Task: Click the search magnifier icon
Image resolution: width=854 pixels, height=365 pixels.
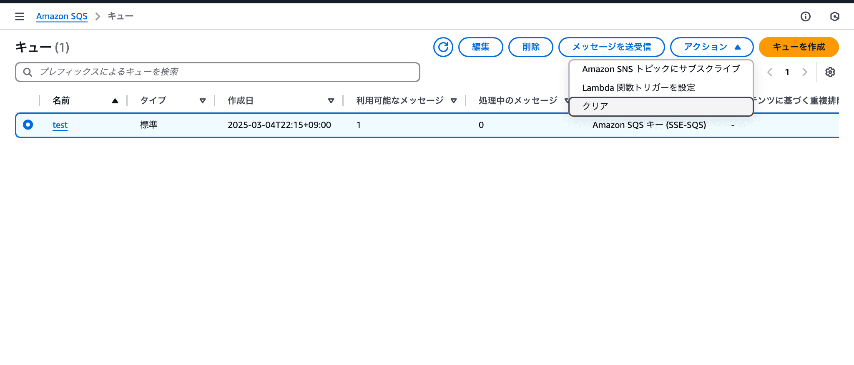Action: (28, 72)
